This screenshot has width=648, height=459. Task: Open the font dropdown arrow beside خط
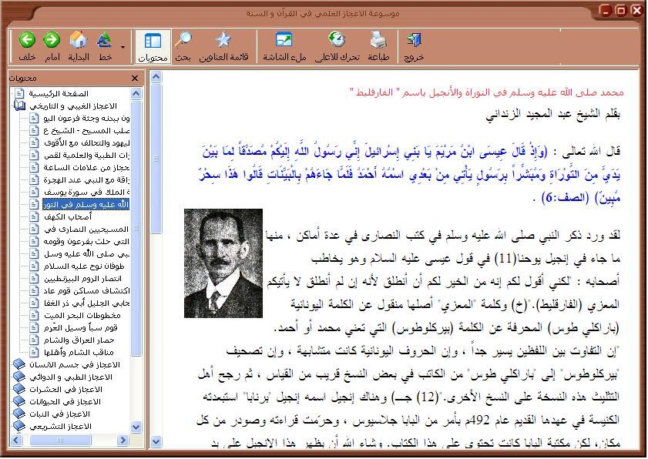[x=123, y=47]
